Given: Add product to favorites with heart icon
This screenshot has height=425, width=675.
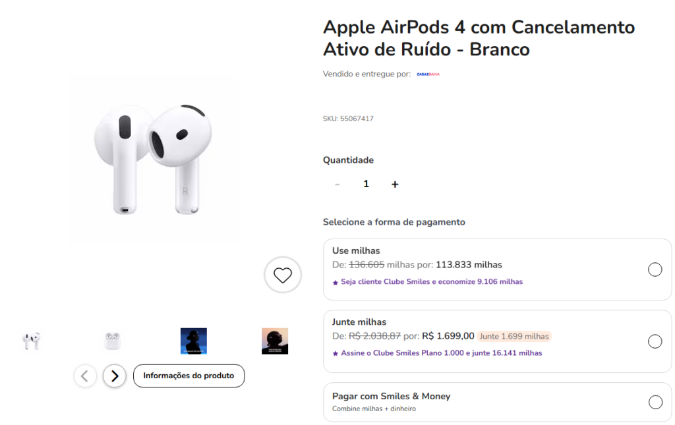Looking at the screenshot, I should tap(283, 275).
